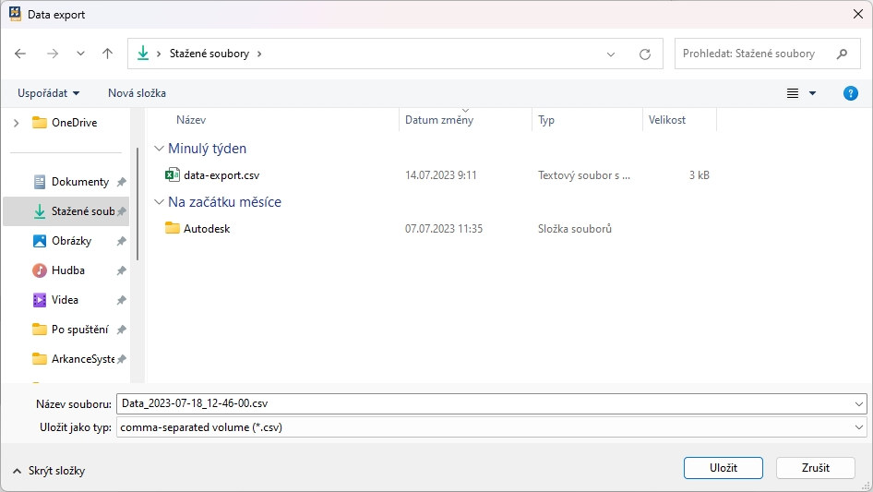Click the view layout icon
The image size is (873, 492).
click(793, 93)
